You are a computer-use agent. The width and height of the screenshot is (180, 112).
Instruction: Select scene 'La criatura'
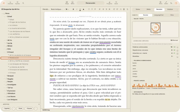tap(13, 25)
